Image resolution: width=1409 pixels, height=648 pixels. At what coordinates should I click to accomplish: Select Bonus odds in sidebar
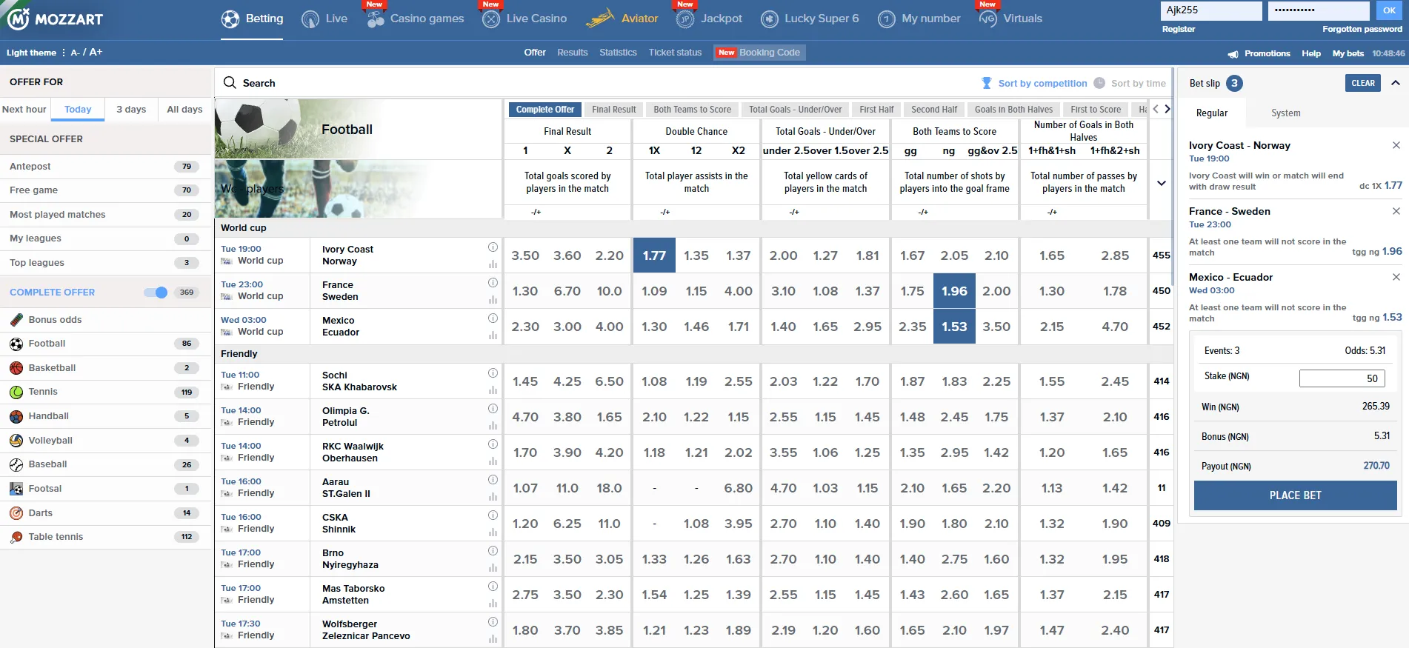point(106,320)
